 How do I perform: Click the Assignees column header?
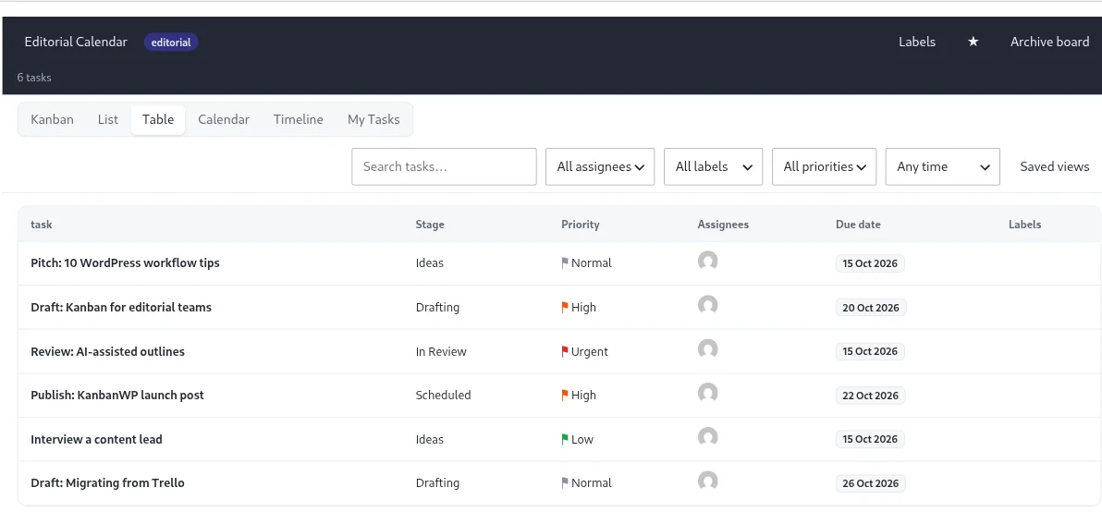pyautogui.click(x=723, y=225)
